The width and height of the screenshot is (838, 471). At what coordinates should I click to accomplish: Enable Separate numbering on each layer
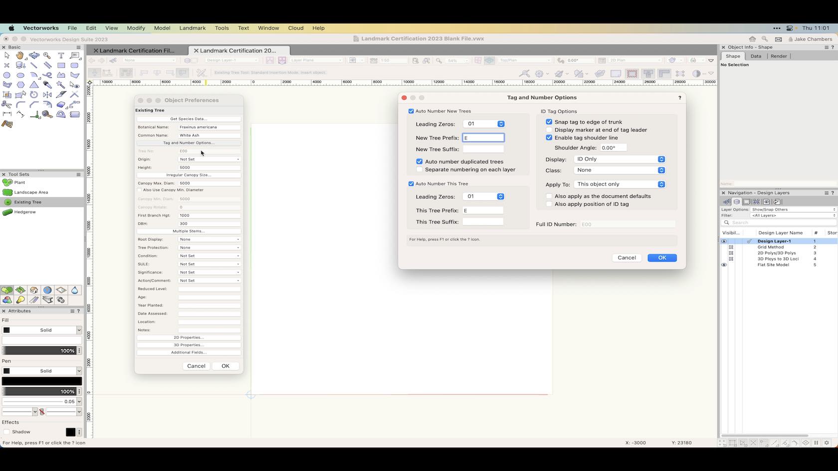click(x=419, y=169)
